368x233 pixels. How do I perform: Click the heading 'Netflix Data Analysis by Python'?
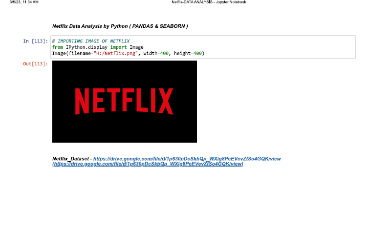120,26
